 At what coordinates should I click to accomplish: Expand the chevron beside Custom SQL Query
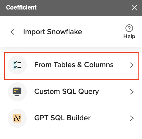[x=132, y=92]
